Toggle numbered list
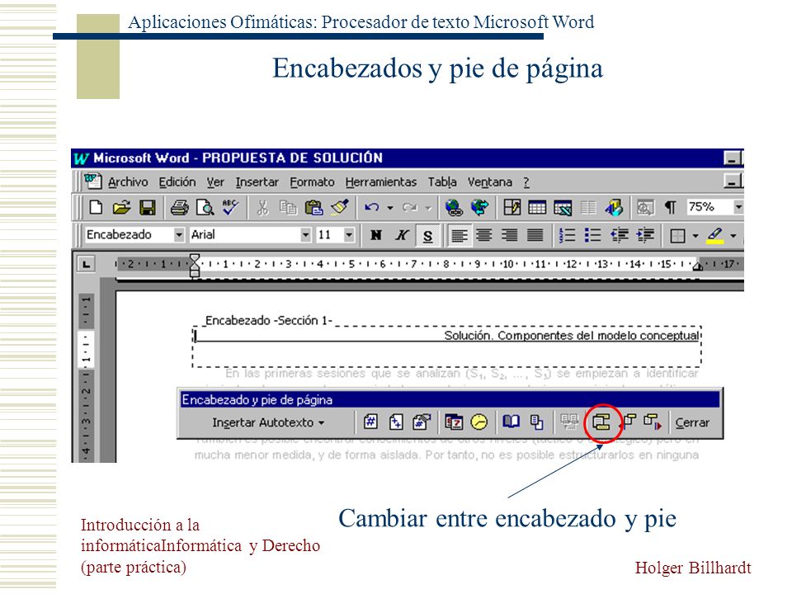The width and height of the screenshot is (792, 594). point(568,235)
